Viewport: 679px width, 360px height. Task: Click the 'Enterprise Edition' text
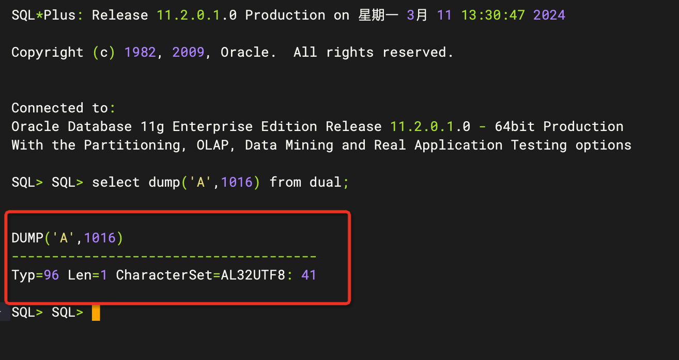245,126
